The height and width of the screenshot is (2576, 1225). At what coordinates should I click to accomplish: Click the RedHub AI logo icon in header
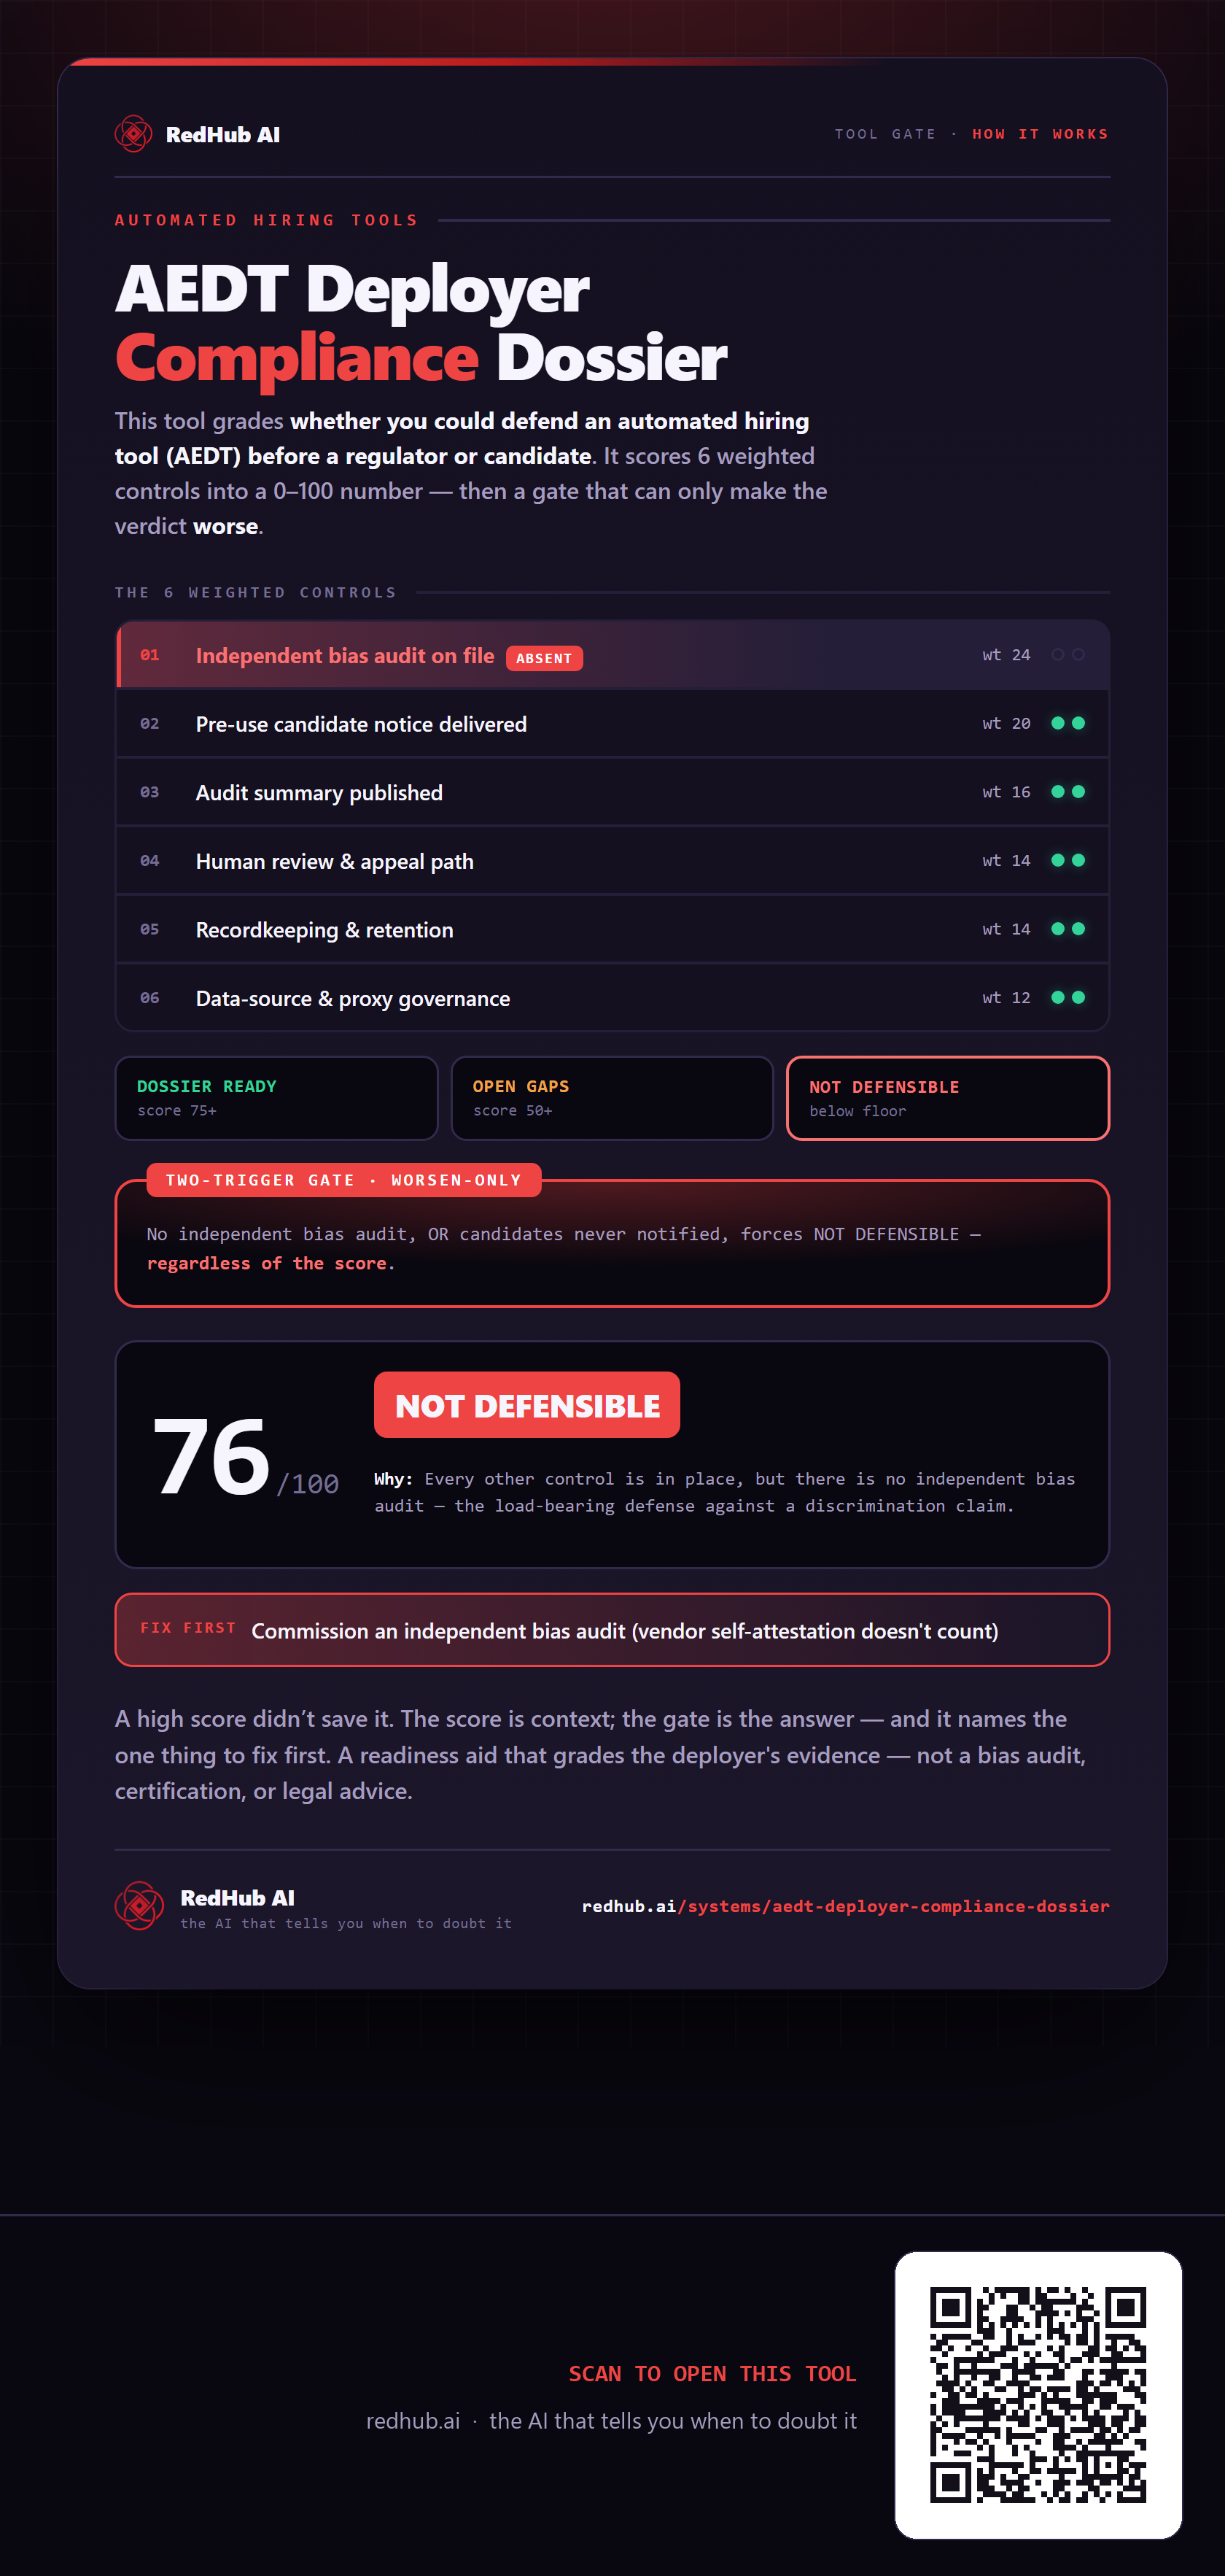click(x=133, y=134)
